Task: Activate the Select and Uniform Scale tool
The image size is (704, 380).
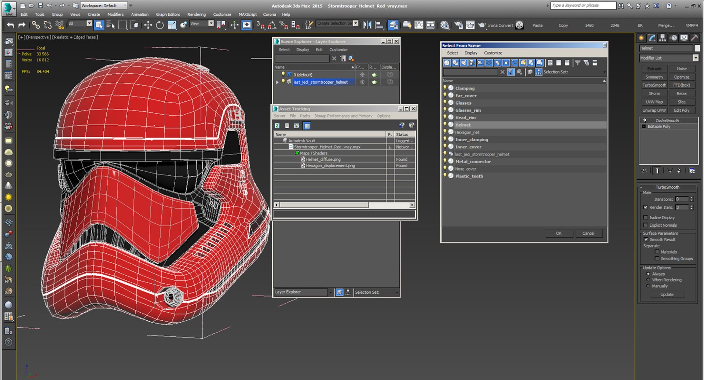Action: tap(172, 25)
